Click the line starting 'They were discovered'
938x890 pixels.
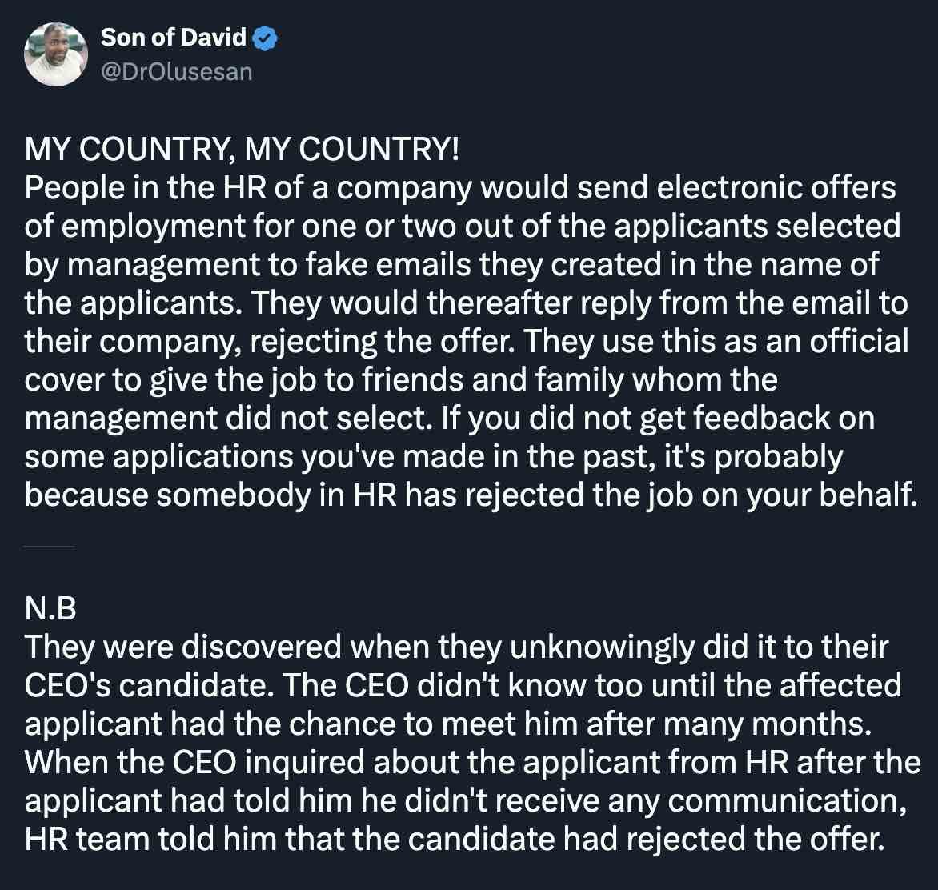coord(457,647)
